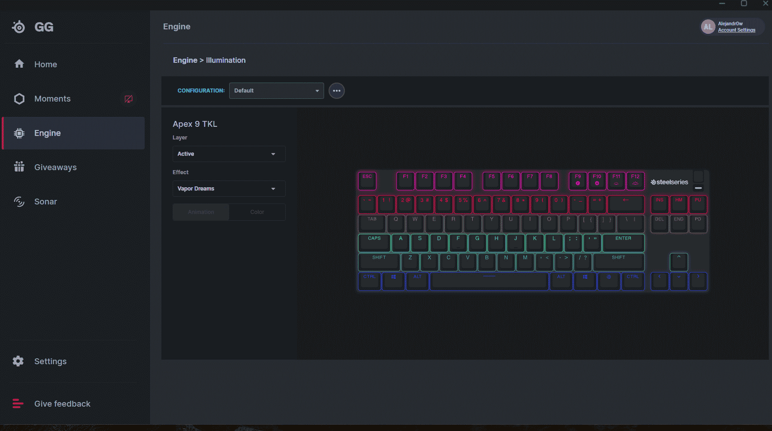Click the Moments disabled-capture red icon
The height and width of the screenshot is (431, 772).
[x=128, y=99]
